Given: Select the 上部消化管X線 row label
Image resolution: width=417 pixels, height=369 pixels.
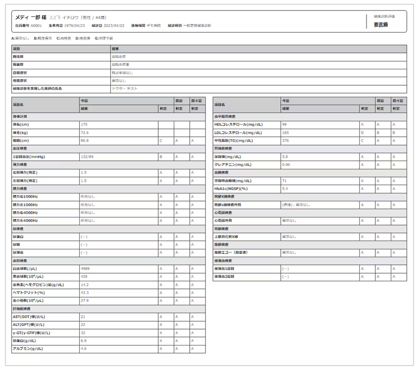Looking at the screenshot, I should pos(226,237).
